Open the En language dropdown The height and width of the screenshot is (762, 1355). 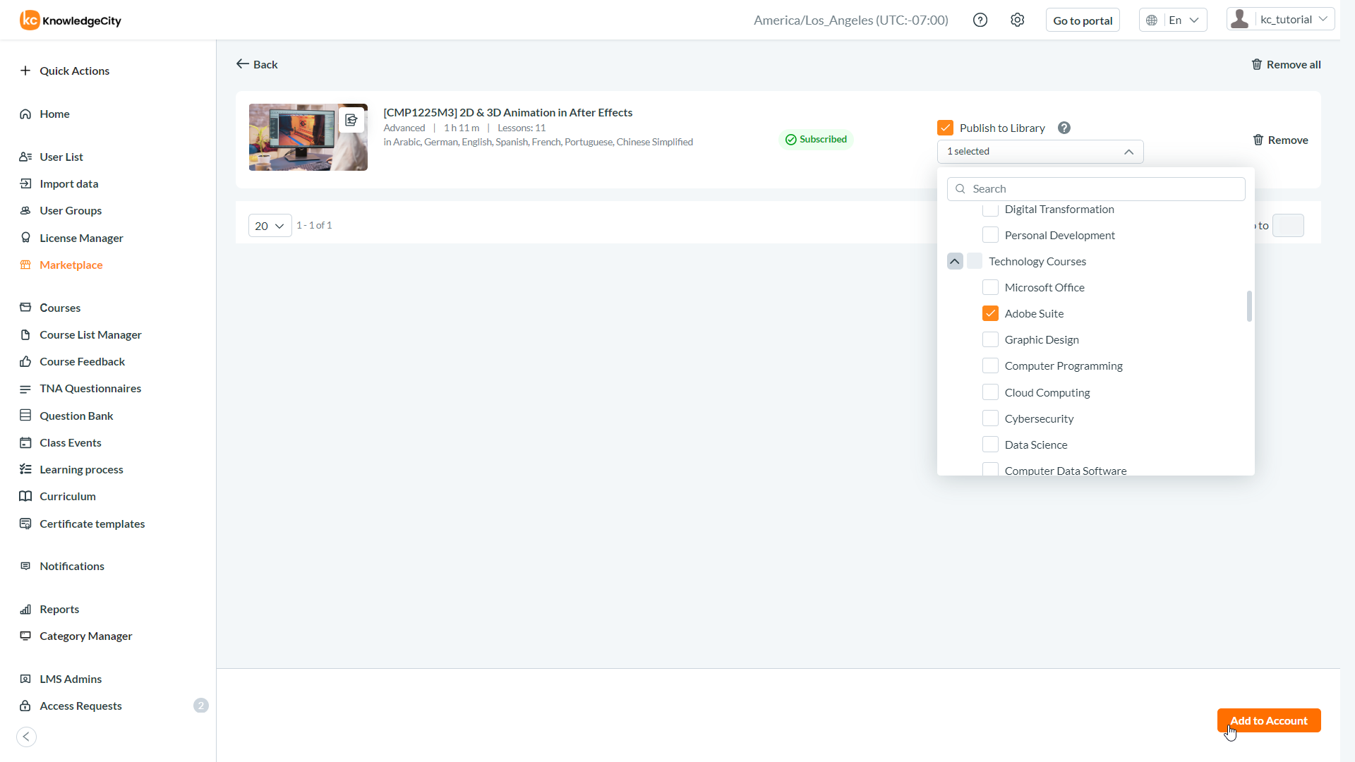(x=1173, y=20)
